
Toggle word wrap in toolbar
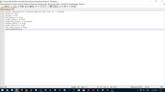(46, 7)
